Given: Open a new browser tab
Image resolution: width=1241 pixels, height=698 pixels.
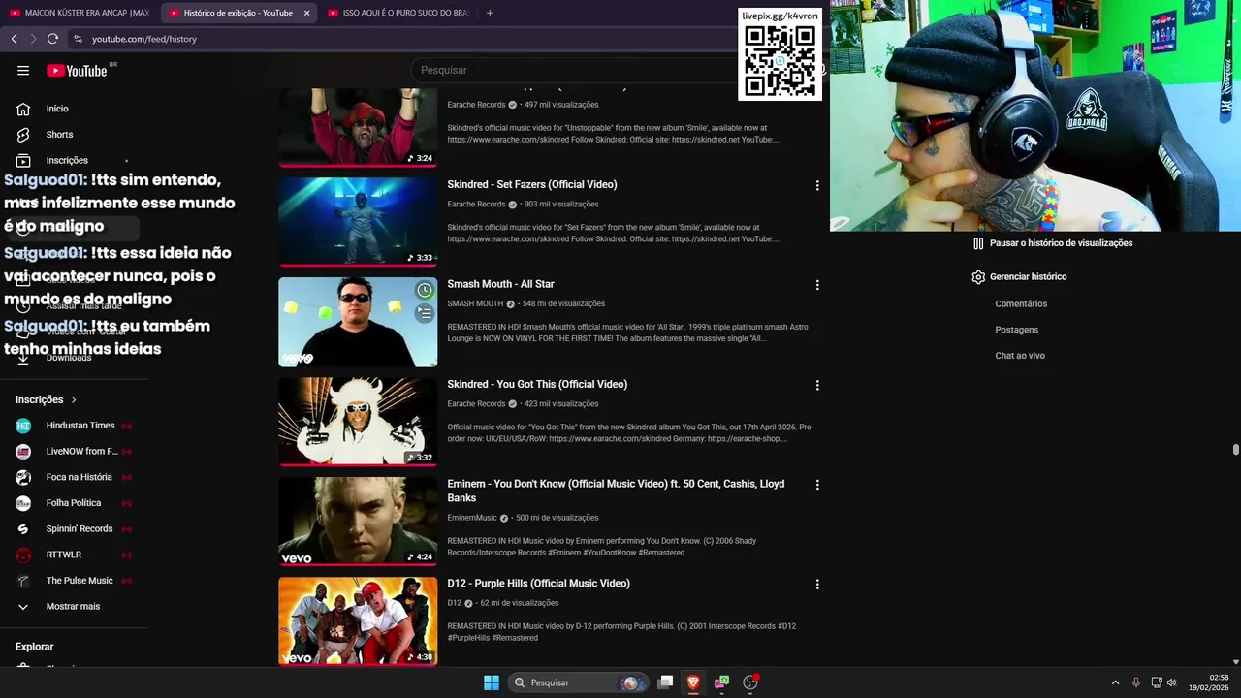Looking at the screenshot, I should [490, 13].
